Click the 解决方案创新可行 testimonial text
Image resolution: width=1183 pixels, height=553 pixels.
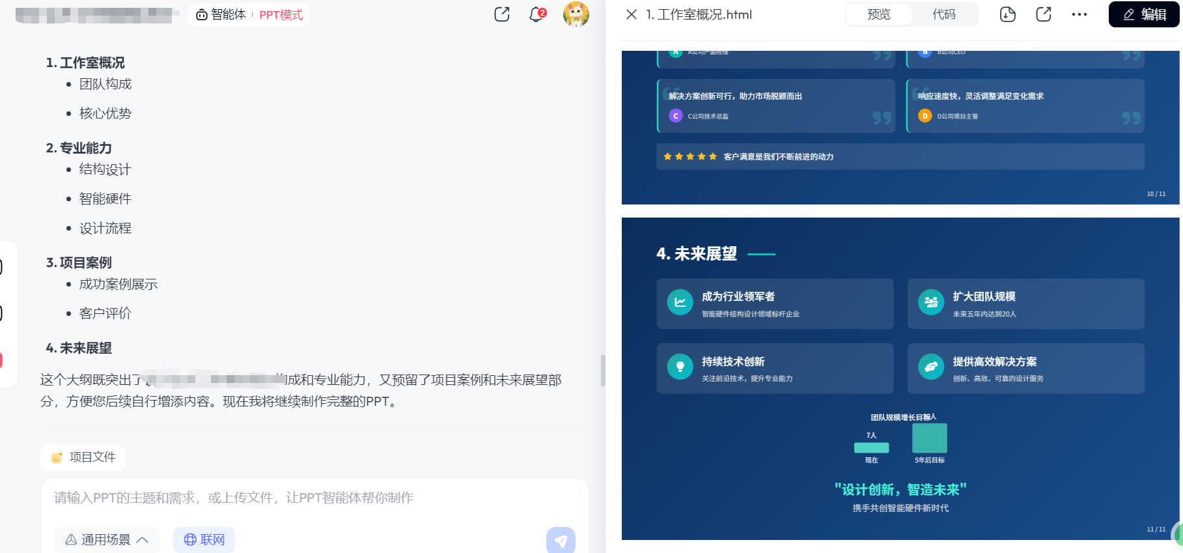tap(736, 96)
